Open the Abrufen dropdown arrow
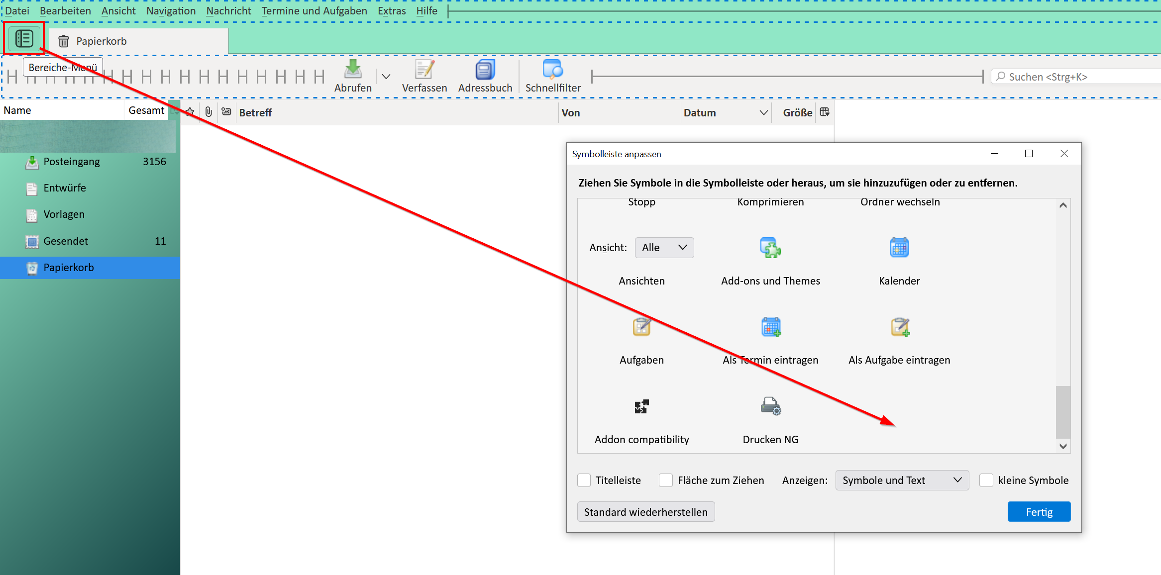 386,77
